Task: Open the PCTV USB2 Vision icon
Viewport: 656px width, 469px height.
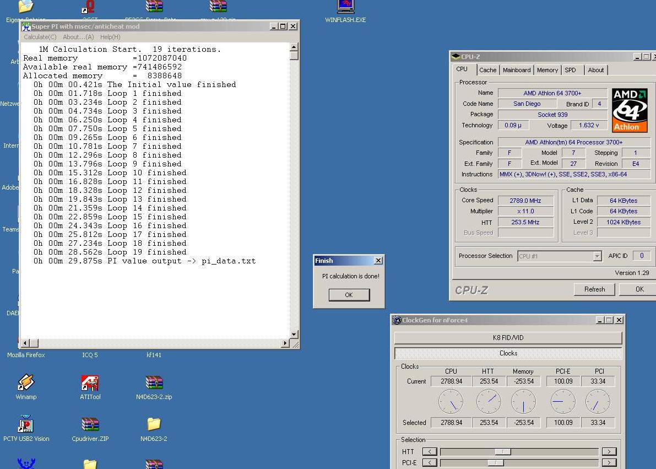Action: [25, 425]
